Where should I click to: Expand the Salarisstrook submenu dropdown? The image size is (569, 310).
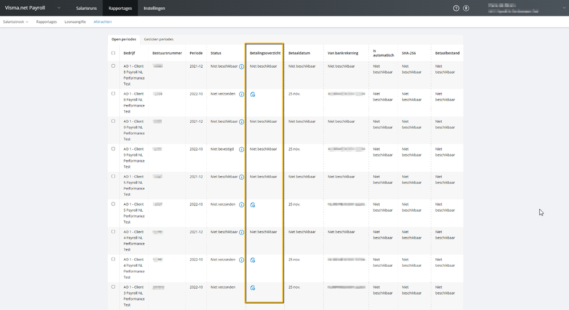click(x=27, y=22)
